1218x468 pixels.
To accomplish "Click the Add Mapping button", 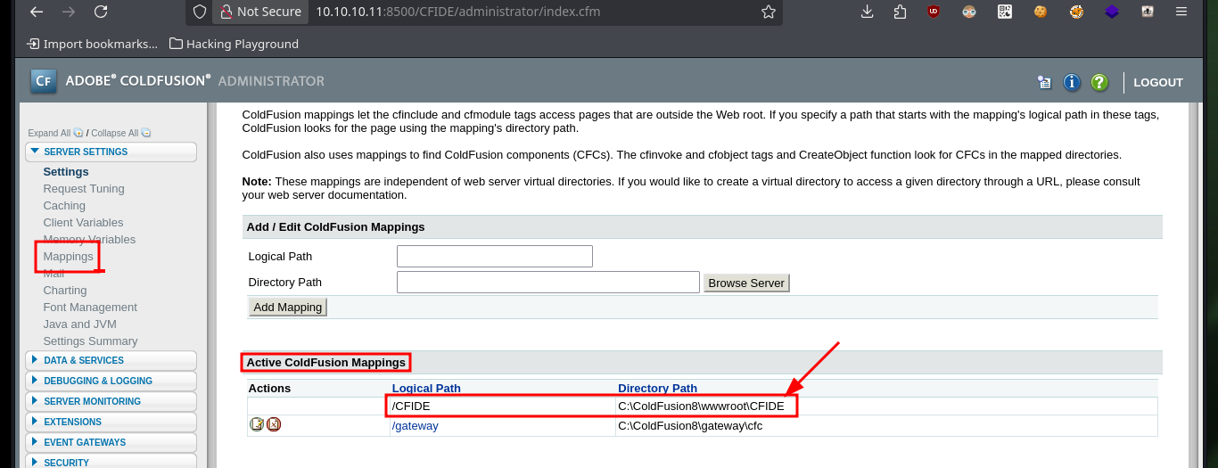I will coord(288,307).
